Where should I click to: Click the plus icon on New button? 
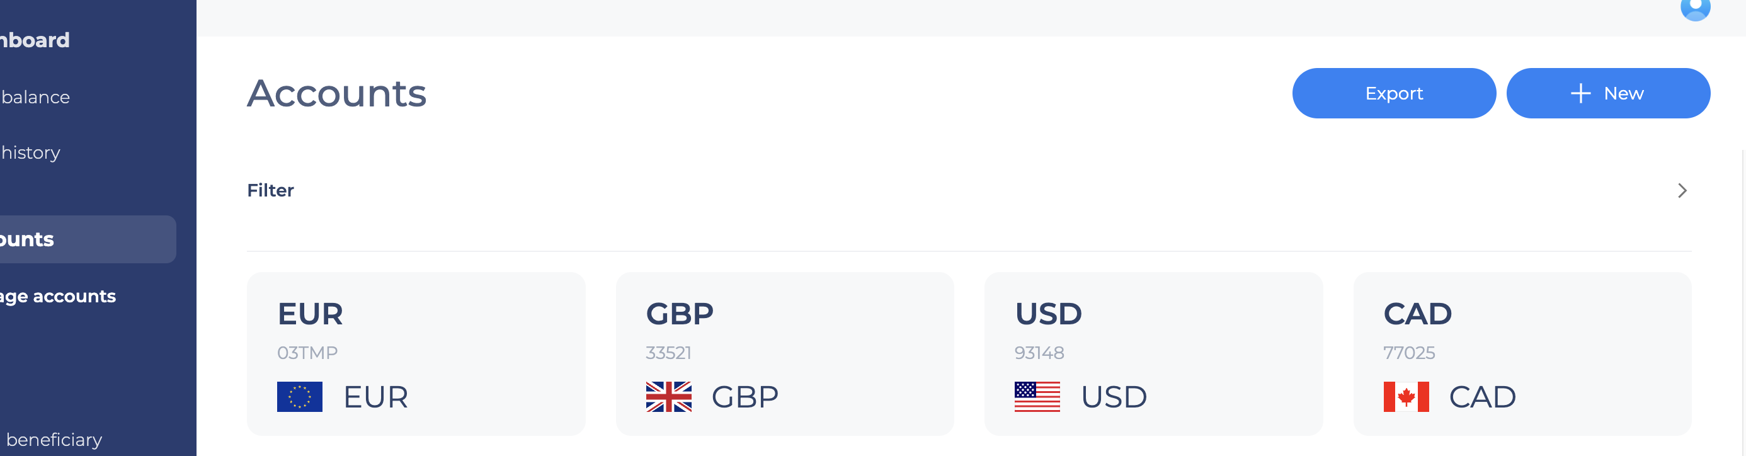pos(1580,93)
